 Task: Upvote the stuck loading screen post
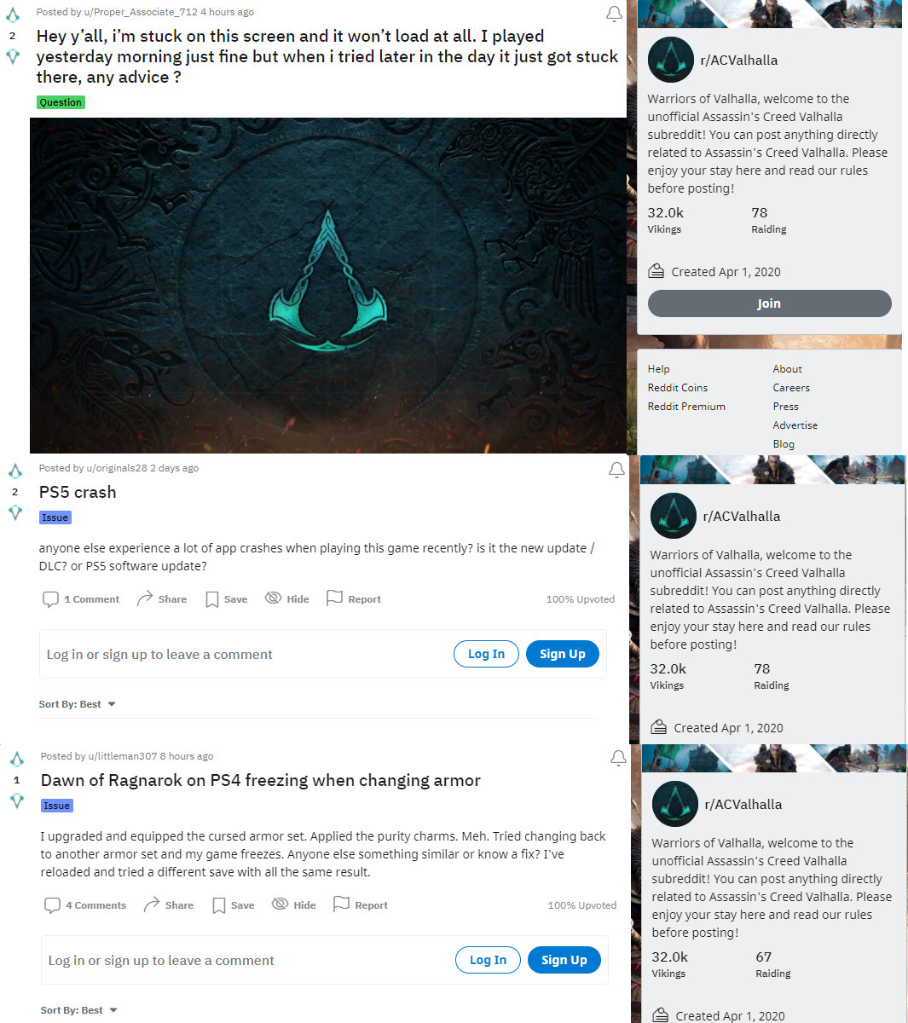13,15
